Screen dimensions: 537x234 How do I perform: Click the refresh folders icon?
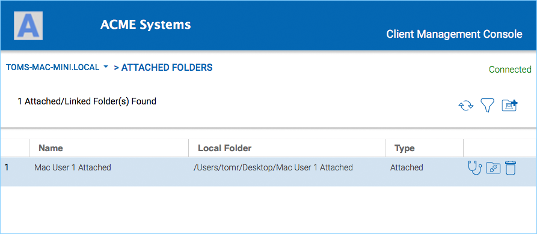(x=466, y=106)
